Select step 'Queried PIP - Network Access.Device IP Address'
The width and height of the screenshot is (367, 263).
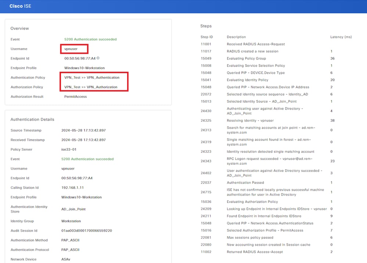pos(268,87)
